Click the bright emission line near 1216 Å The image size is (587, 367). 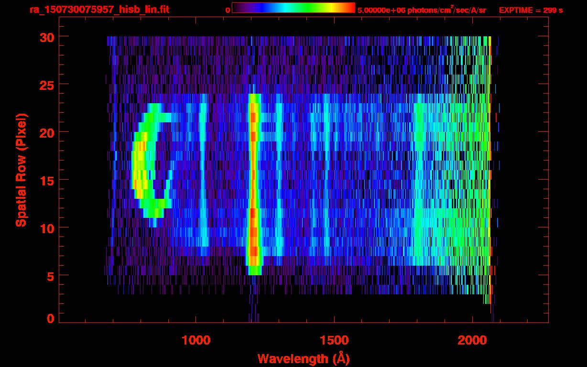pyautogui.click(x=254, y=184)
